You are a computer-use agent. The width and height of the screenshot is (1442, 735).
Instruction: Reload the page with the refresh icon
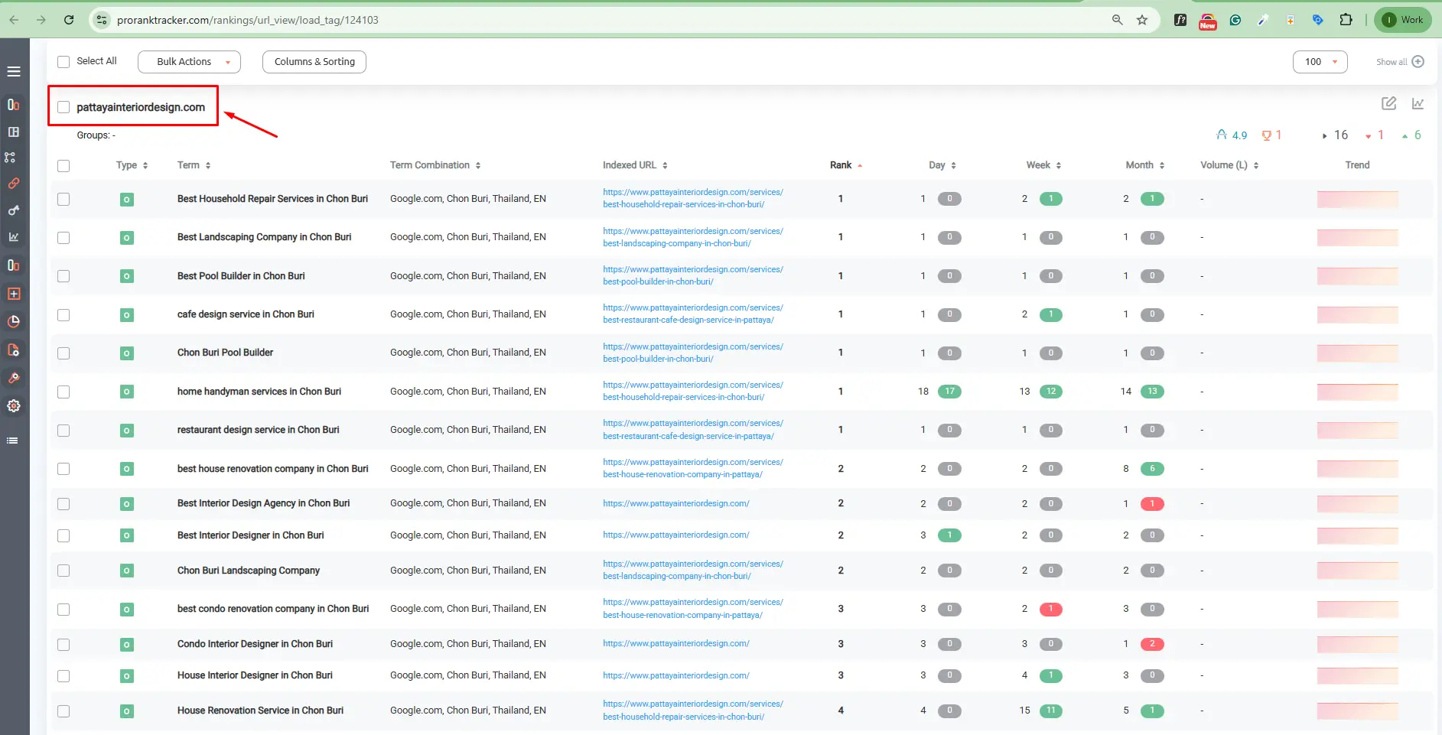point(69,20)
